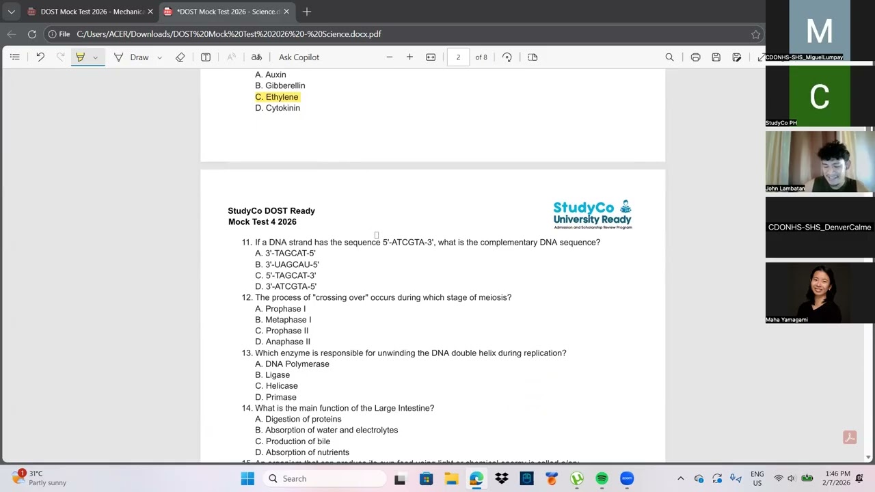
Task: Start Read aloud for the PDF
Action: point(231,57)
